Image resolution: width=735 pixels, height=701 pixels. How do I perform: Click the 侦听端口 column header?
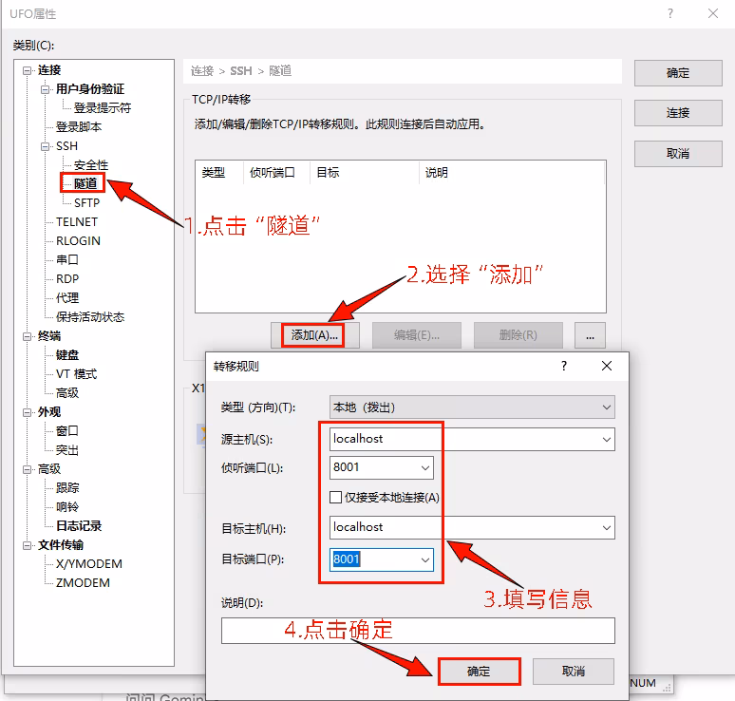click(276, 173)
